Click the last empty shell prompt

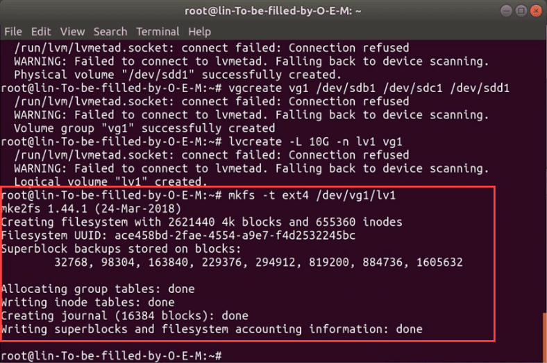[x=111, y=355]
